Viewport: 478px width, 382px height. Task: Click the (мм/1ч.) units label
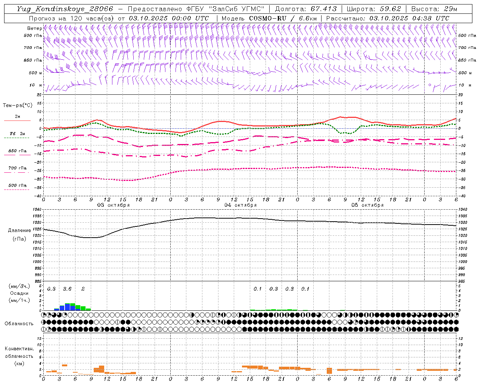(19, 300)
